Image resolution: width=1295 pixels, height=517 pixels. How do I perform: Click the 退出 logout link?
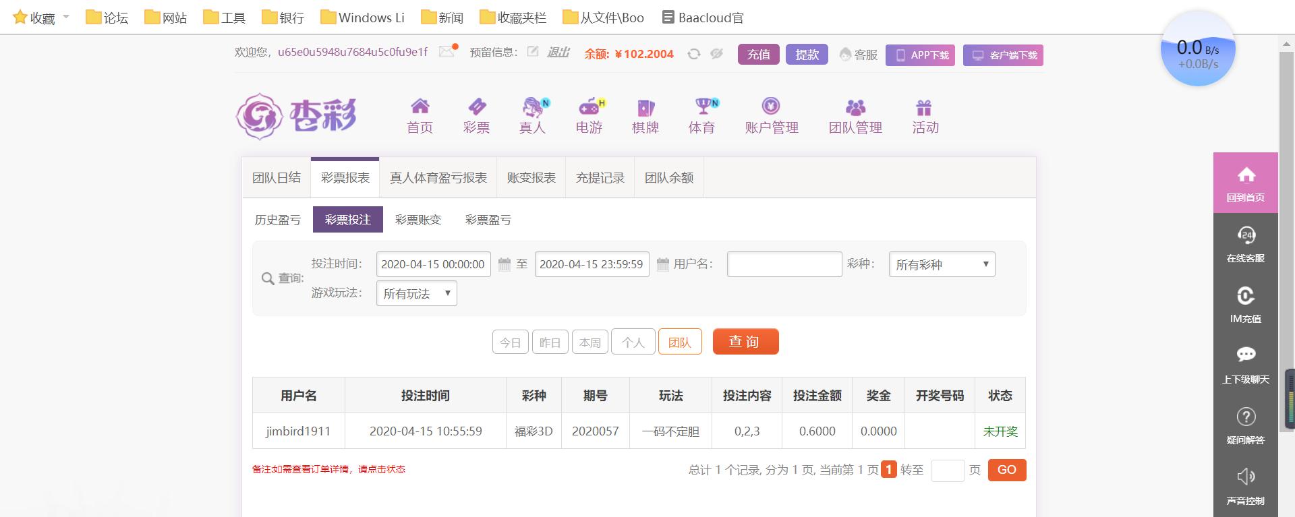pos(558,53)
